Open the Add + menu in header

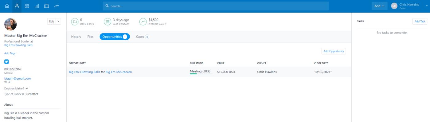click(379, 6)
